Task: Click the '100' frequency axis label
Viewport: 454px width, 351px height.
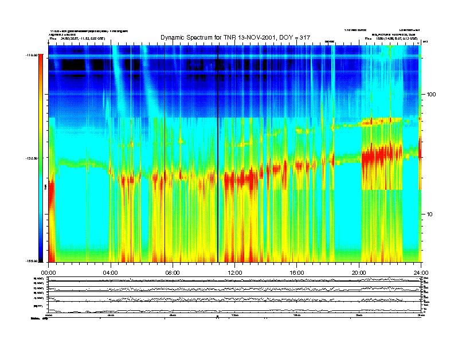Action: click(431, 95)
